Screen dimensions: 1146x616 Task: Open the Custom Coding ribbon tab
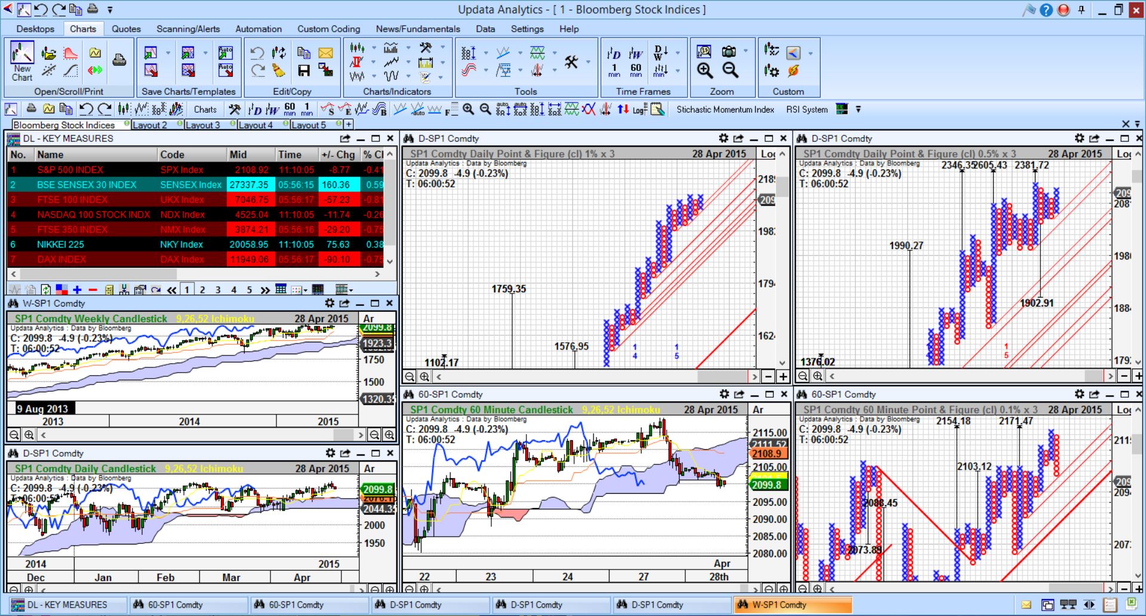tap(328, 29)
